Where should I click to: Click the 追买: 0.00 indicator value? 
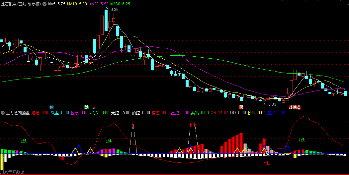click(276, 113)
